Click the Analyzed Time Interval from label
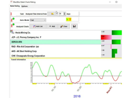 (x=36, y=14)
